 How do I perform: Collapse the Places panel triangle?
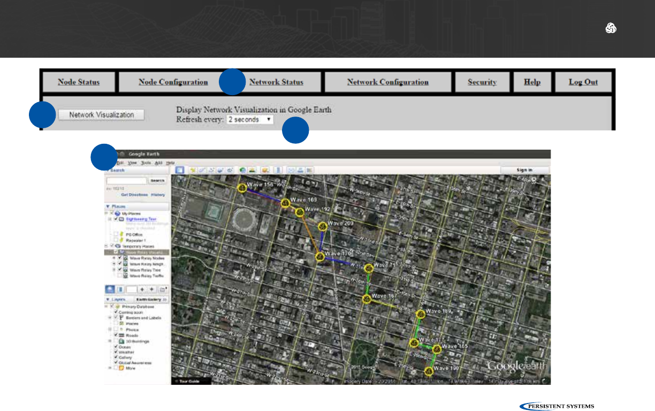(108, 206)
